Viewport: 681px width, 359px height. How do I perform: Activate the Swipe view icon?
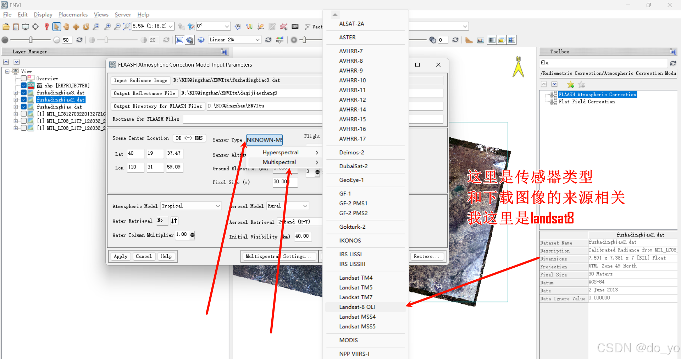tap(511, 40)
